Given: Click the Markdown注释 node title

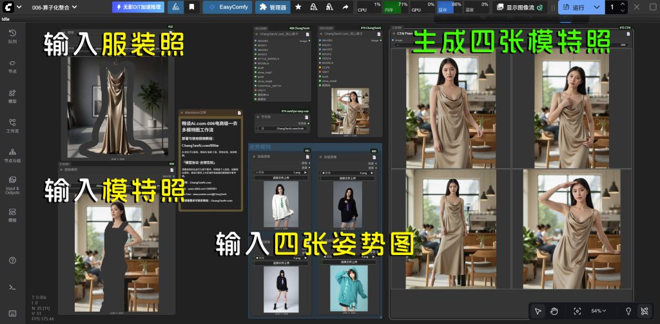Looking at the screenshot, I should 195,113.
